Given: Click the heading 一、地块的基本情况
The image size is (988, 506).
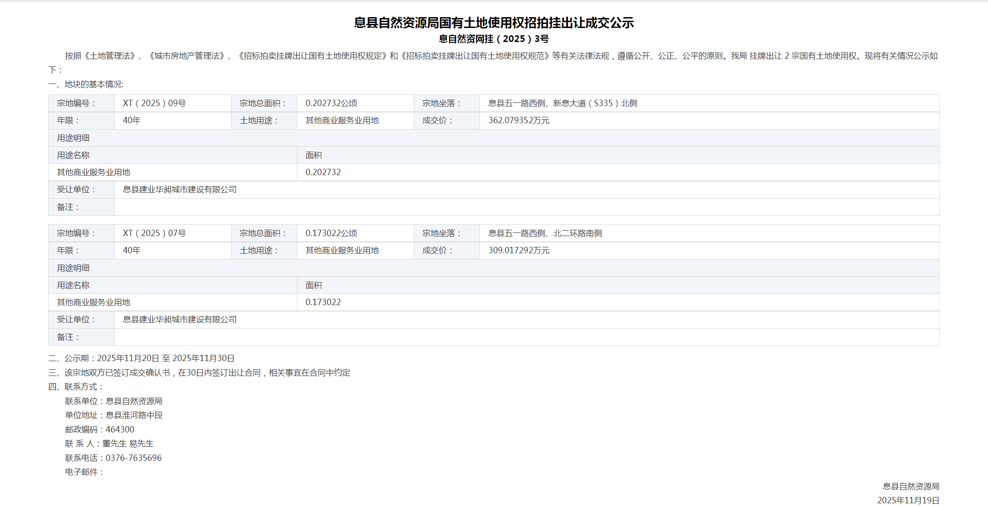Looking at the screenshot, I should 86,84.
